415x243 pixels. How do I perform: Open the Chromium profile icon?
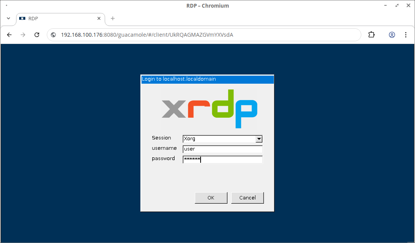click(x=392, y=35)
